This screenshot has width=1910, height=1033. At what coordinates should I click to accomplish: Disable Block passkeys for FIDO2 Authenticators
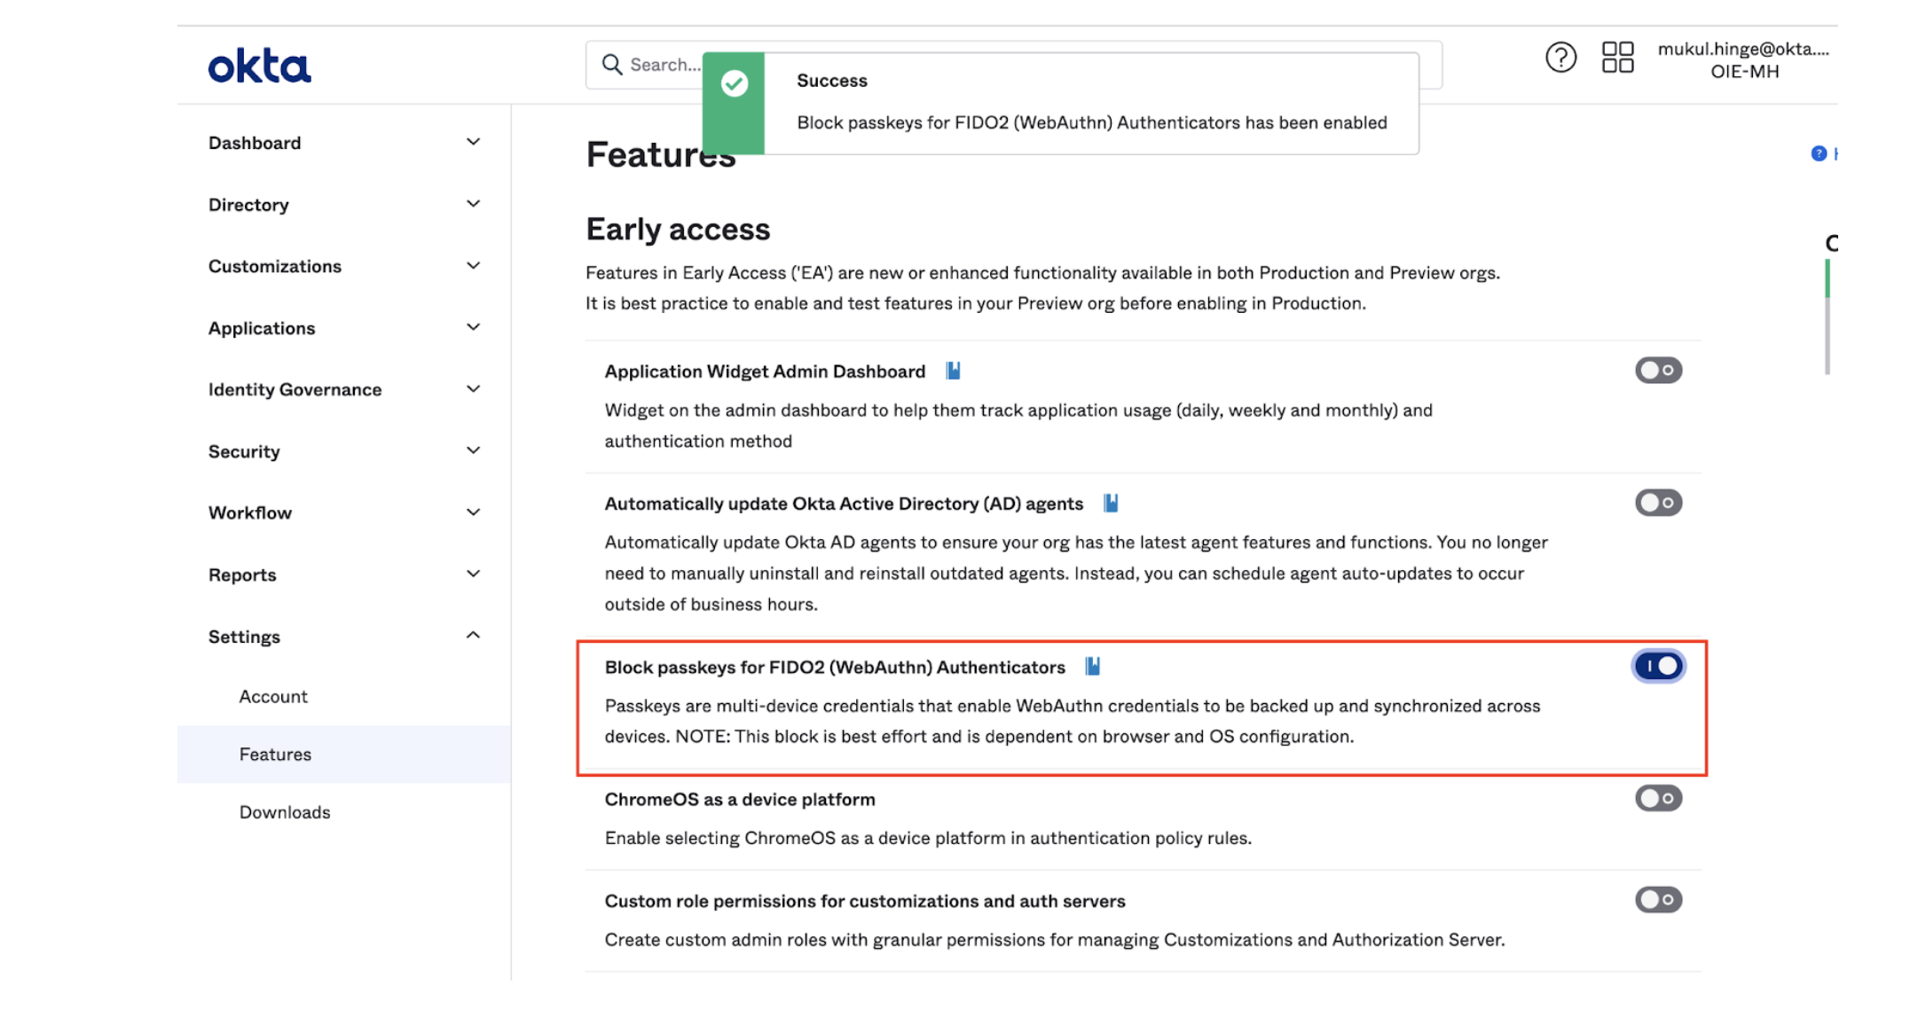[x=1658, y=666]
